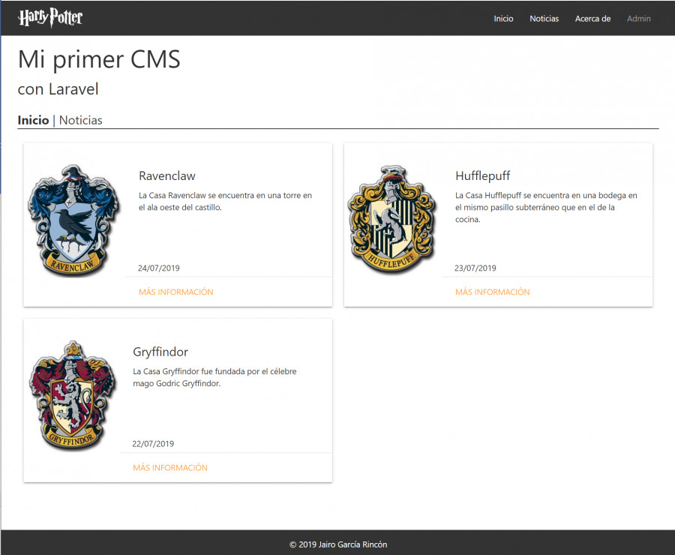The width and height of the screenshot is (675, 555).
Task: Click the Ravenclaw description about the torre
Action: click(225, 201)
